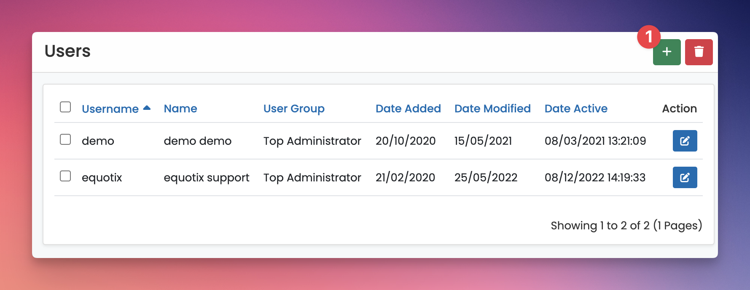Sort users by Date Active
This screenshot has height=290, width=750.
coord(576,109)
